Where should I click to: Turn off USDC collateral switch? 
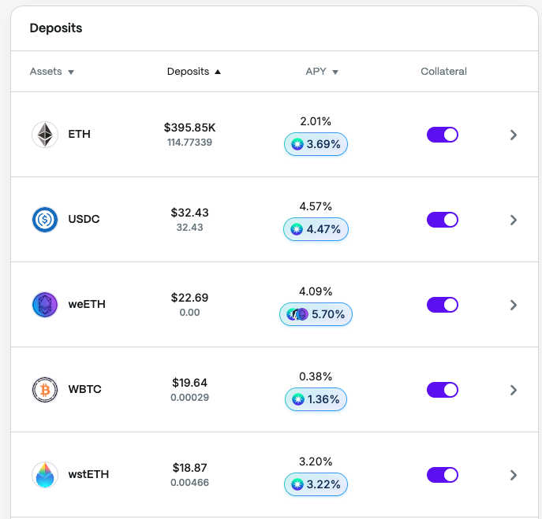443,220
